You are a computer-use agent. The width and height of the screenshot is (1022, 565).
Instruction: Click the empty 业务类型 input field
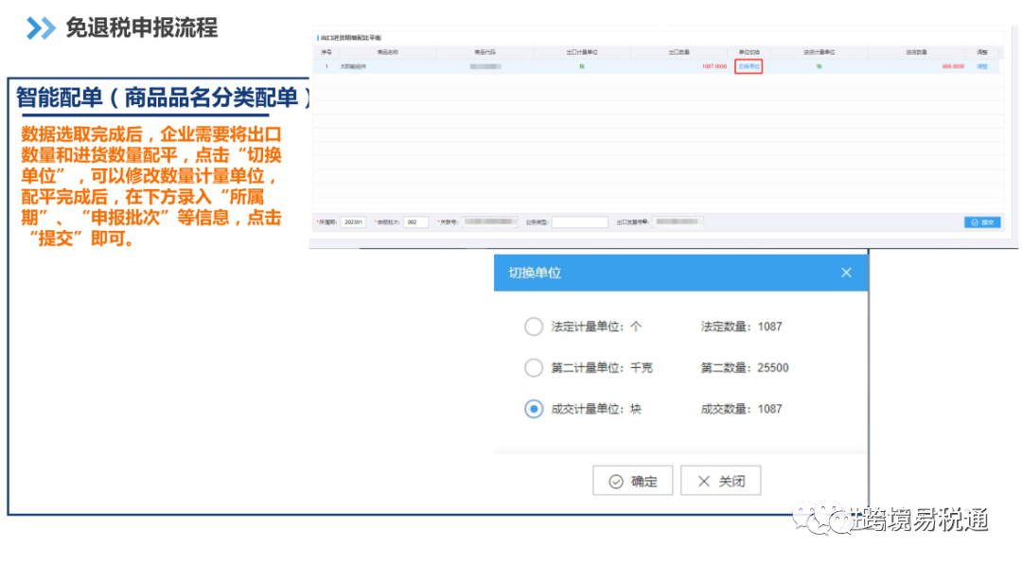click(578, 221)
